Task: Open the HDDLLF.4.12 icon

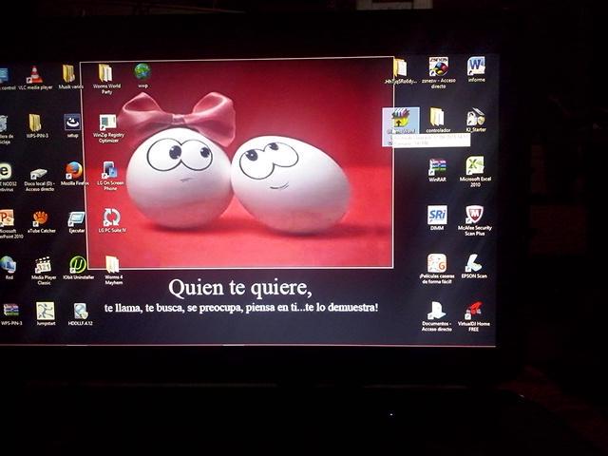Action: coord(80,313)
